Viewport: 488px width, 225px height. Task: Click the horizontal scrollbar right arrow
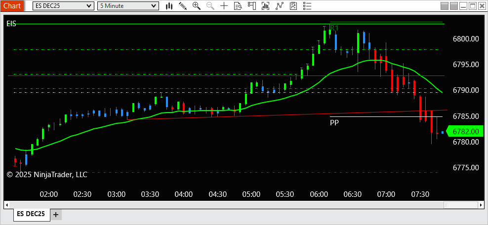point(482,204)
